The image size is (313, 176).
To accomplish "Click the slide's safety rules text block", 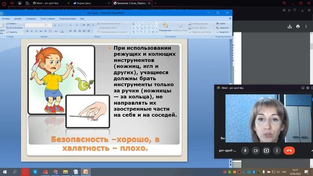I will tap(145, 82).
